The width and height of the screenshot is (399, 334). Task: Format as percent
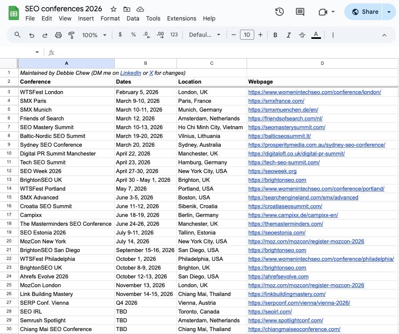(x=133, y=35)
